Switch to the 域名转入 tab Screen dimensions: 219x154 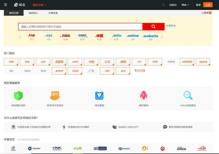33,13
